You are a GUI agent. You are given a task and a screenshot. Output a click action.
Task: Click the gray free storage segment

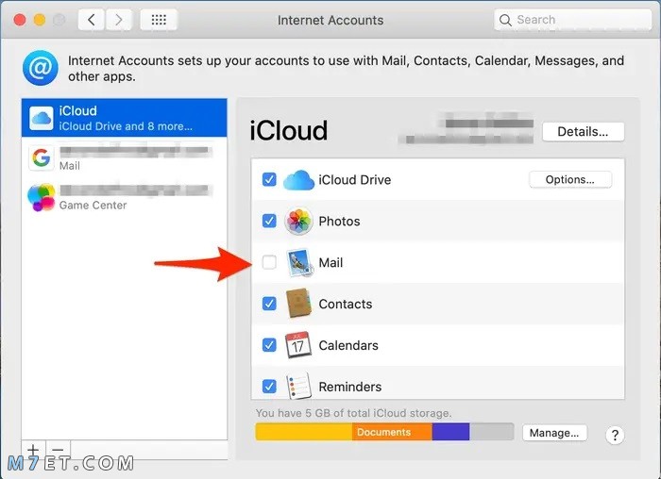(x=491, y=432)
